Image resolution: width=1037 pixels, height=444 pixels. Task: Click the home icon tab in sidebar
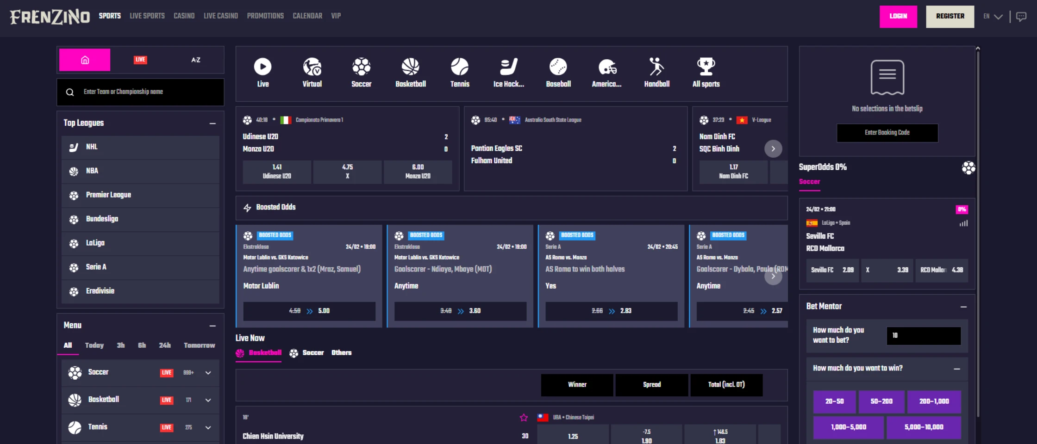click(x=85, y=60)
